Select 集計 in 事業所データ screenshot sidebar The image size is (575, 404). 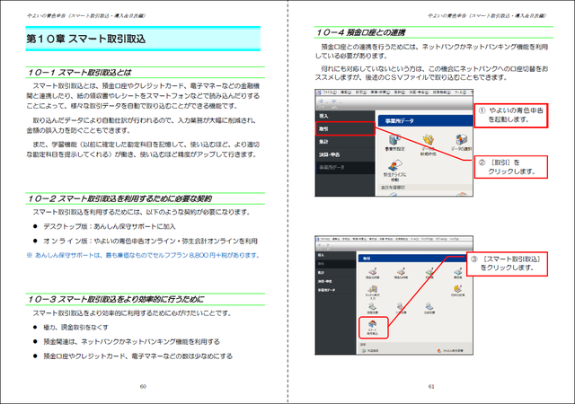tap(345, 142)
